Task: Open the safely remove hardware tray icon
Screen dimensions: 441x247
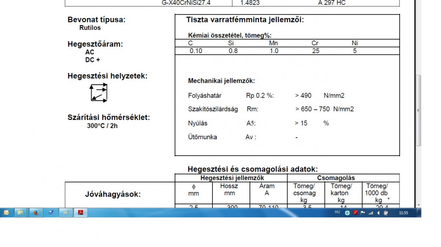Action: [386, 213]
